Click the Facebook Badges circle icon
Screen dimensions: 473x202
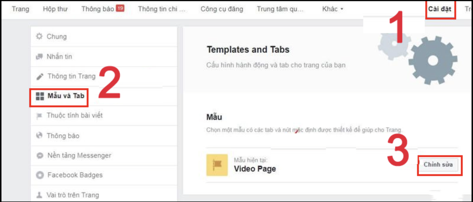40,175
